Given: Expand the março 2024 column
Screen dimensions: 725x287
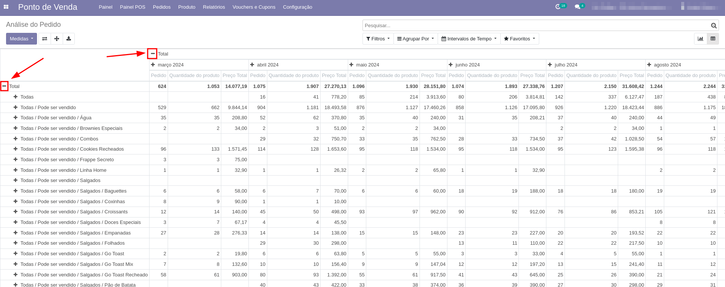Looking at the screenshot, I should click(x=153, y=65).
